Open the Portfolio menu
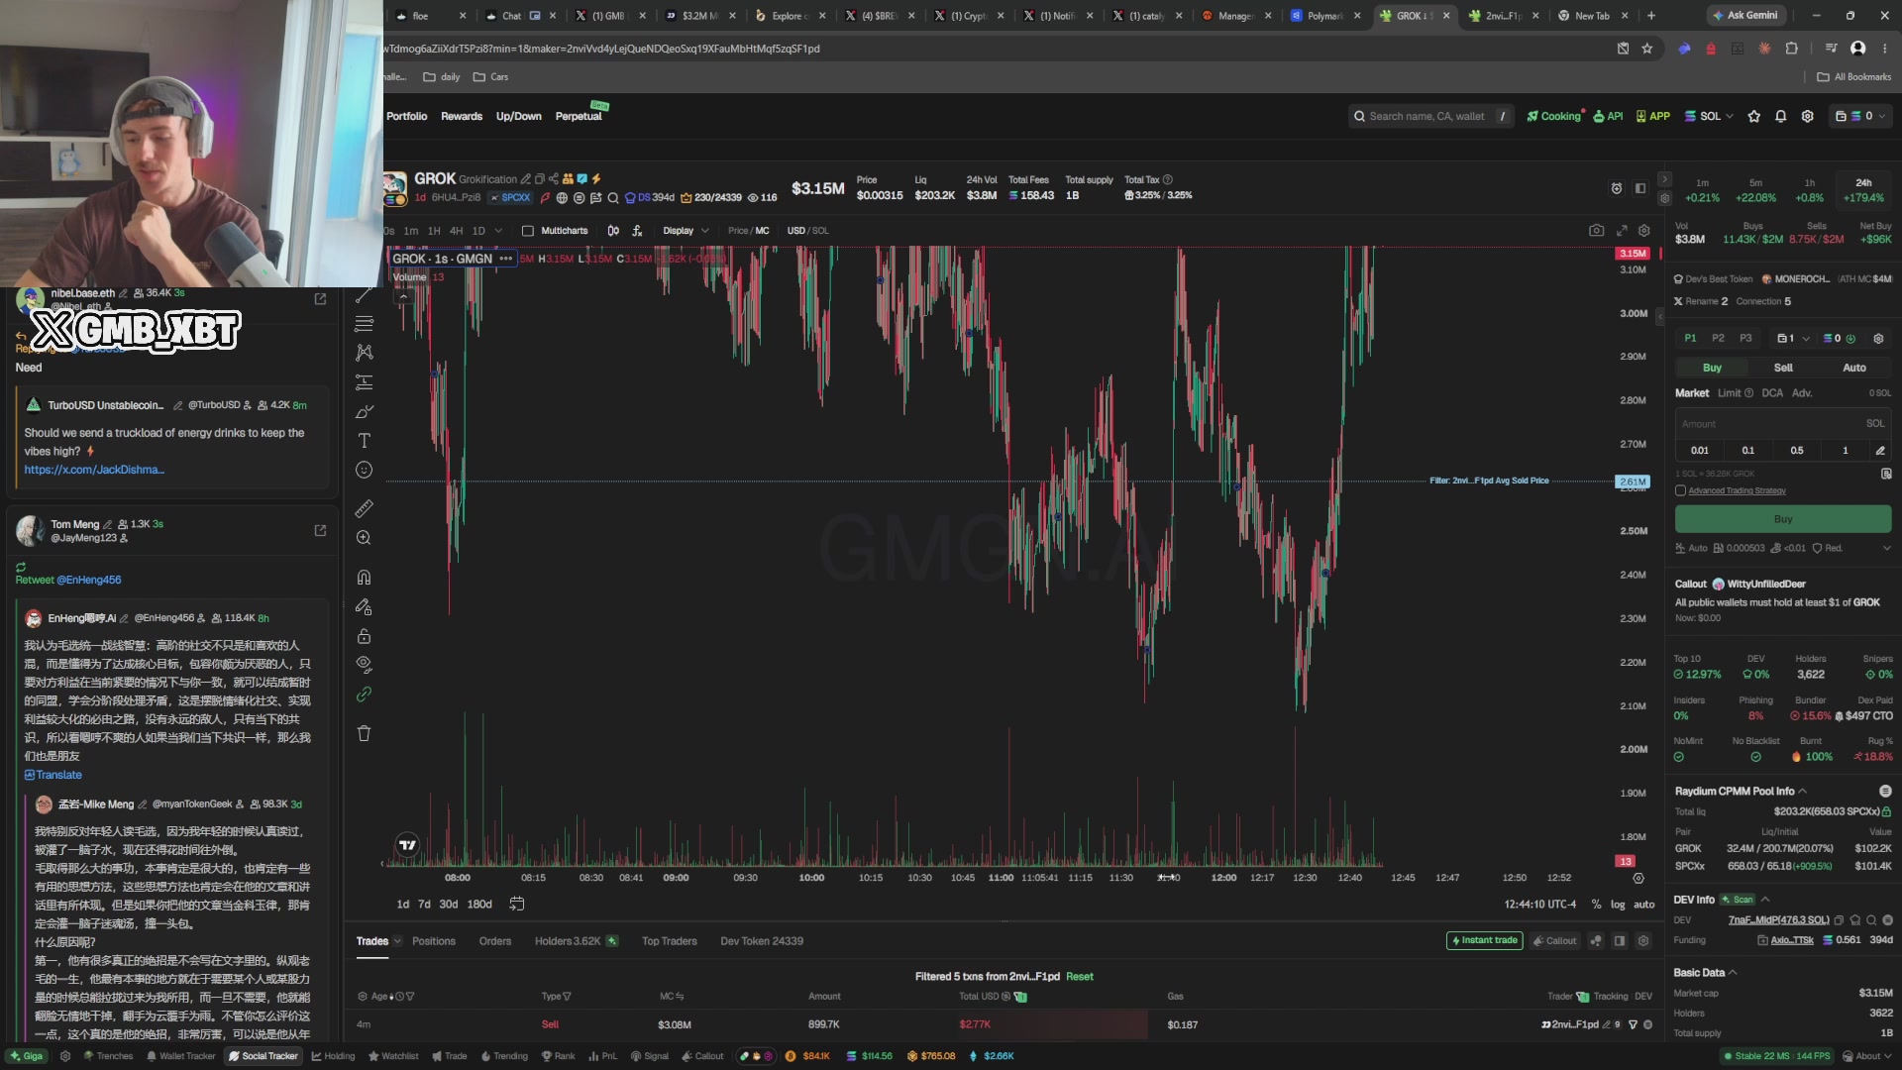This screenshot has height=1070, width=1902. pyautogui.click(x=407, y=116)
